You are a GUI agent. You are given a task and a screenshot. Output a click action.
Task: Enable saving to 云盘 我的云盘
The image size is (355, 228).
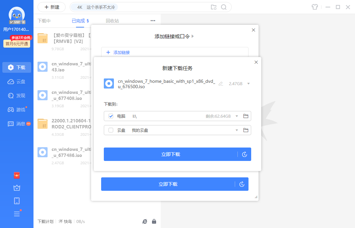point(111,130)
